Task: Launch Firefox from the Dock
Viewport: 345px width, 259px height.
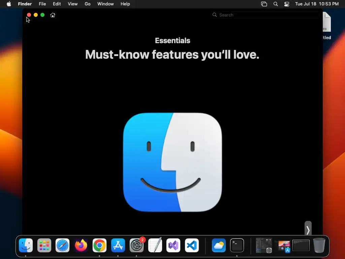Action: (81, 246)
